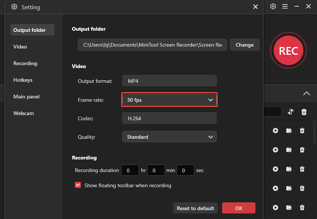Switch to the Hotkeys settings section
The width and height of the screenshot is (317, 219).
[x=23, y=80]
